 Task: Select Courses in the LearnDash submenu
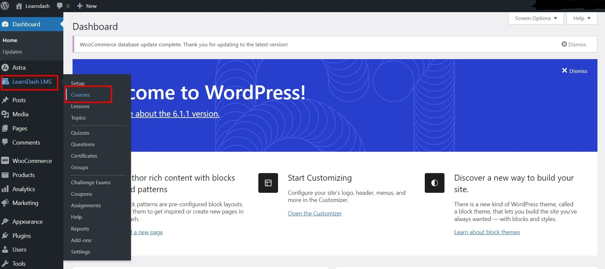pos(80,95)
